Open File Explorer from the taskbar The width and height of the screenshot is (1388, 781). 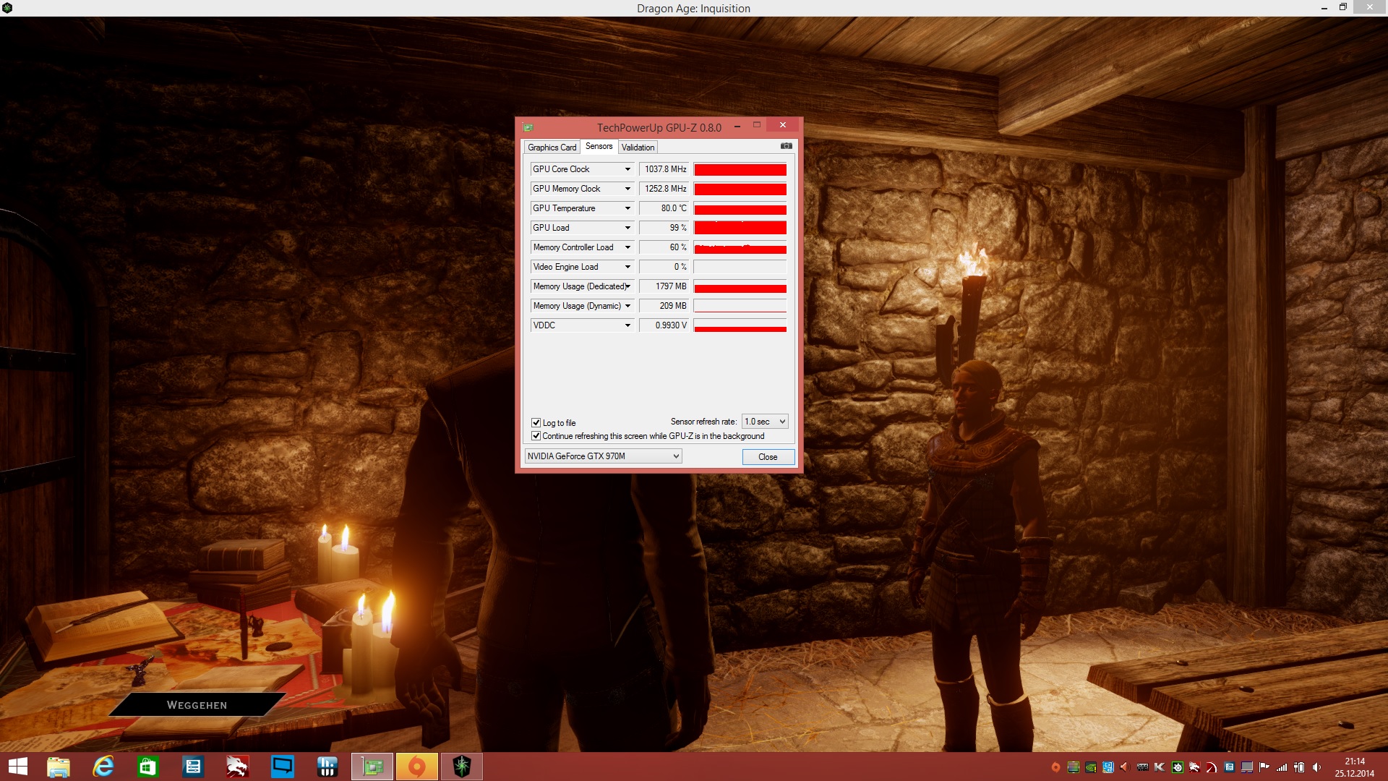pyautogui.click(x=59, y=767)
